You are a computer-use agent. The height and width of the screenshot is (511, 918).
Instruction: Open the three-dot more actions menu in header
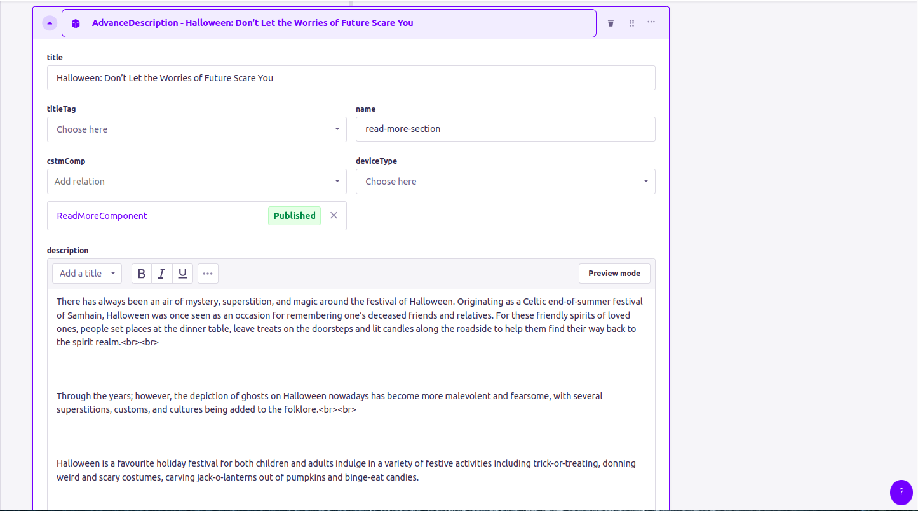point(651,22)
